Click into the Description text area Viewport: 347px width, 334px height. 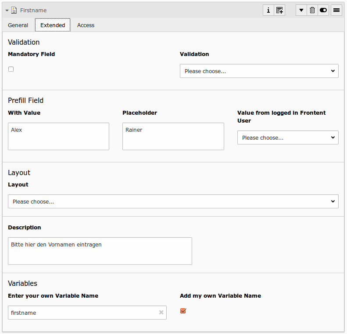pyautogui.click(x=100, y=251)
